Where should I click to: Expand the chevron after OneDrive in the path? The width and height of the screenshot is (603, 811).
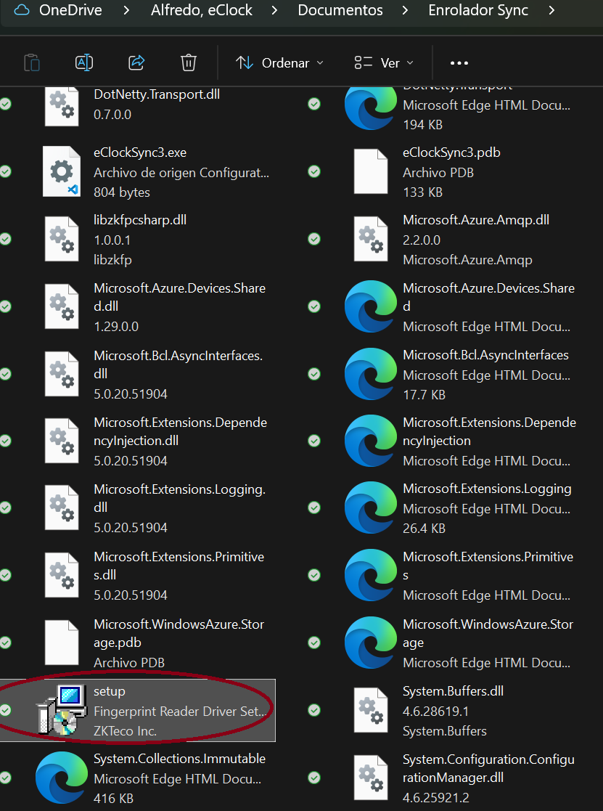(126, 10)
